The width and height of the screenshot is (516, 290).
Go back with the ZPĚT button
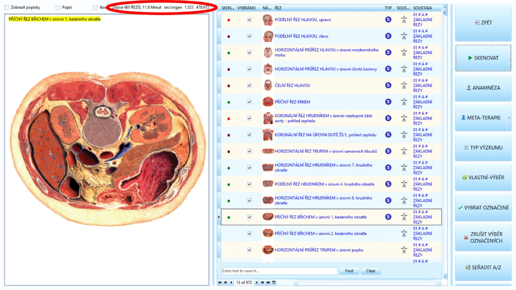pyautogui.click(x=483, y=23)
